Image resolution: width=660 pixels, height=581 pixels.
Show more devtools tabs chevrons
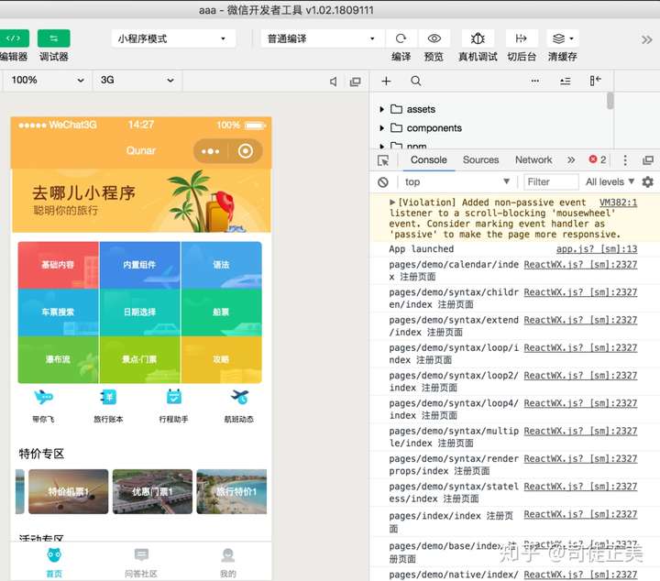571,159
